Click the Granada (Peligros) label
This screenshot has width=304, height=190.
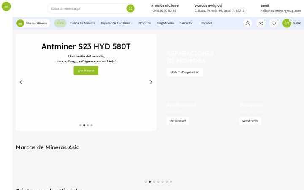[208, 5]
